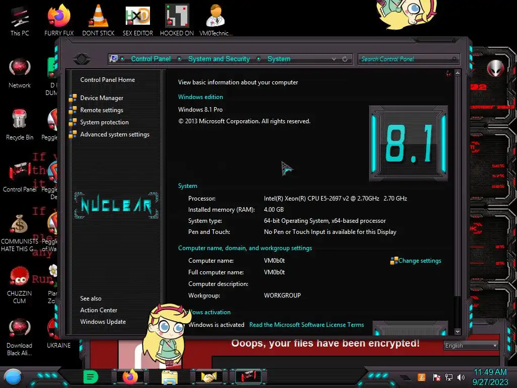Open File Explorer from the taskbar
Image resolution: width=517 pixels, height=388 pixels.
170,377
